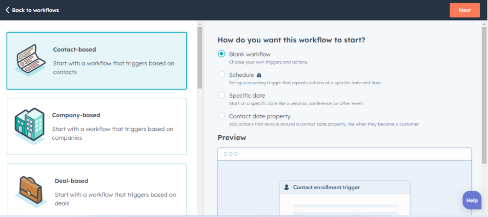Choose the Contact date property option
This screenshot has height=217, width=488.
222,116
